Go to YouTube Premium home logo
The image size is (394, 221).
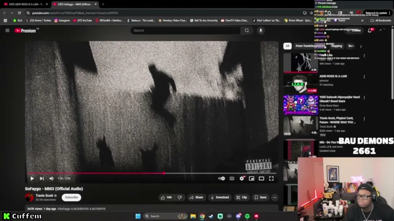coord(25,30)
